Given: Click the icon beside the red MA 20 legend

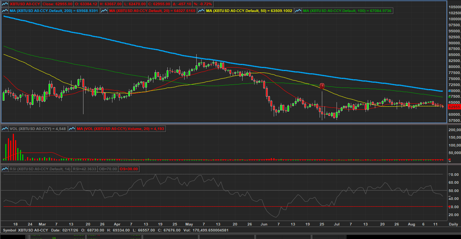Looking at the screenshot, I should click(104, 11).
